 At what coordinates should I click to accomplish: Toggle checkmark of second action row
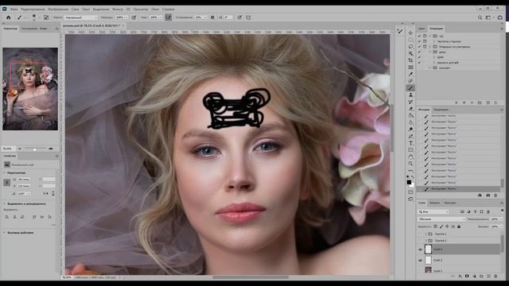419,41
